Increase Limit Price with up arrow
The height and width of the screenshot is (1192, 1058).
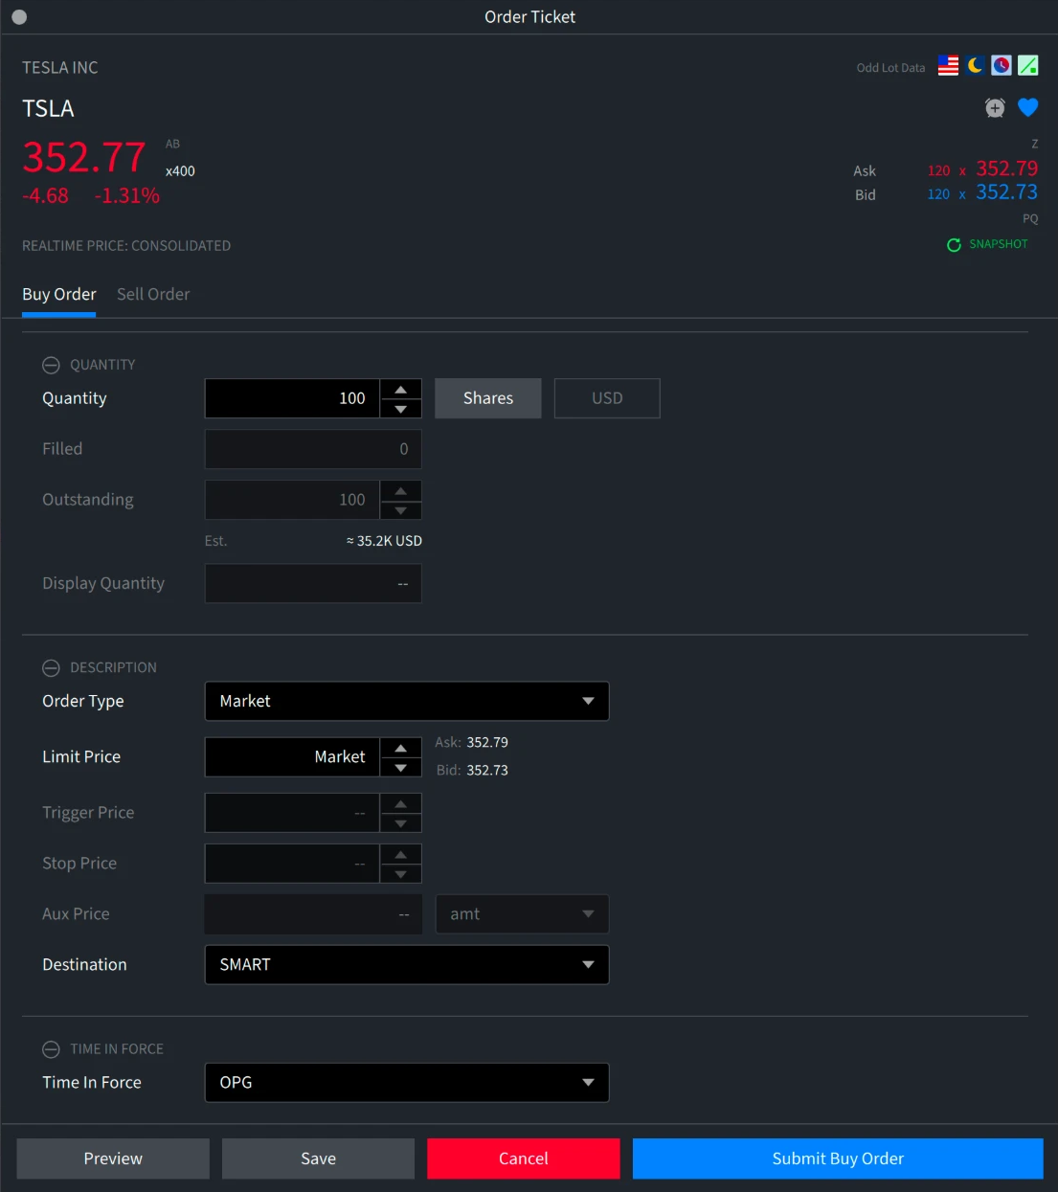(x=401, y=748)
